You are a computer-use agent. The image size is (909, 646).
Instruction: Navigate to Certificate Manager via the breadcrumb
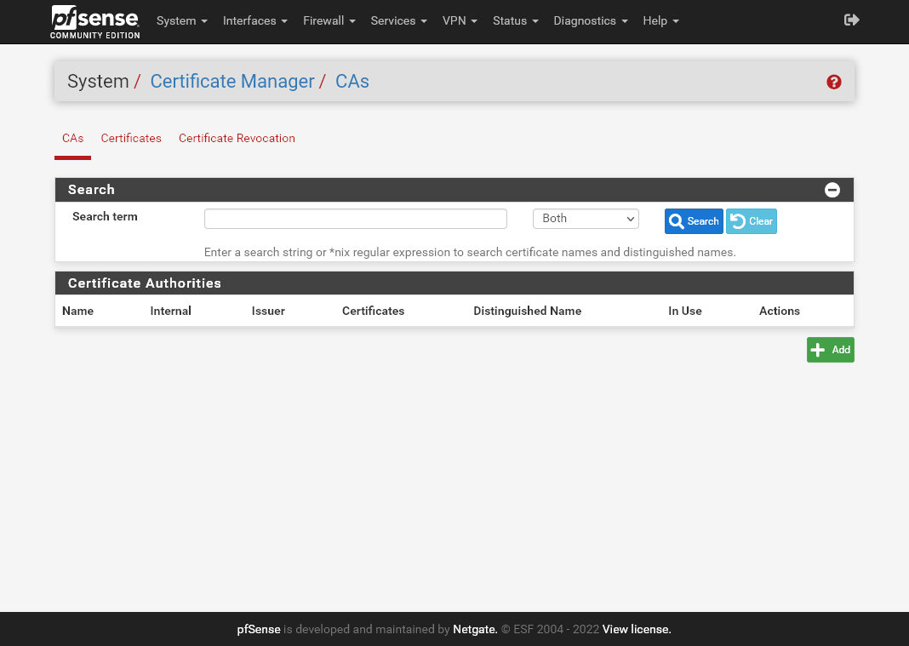click(232, 81)
